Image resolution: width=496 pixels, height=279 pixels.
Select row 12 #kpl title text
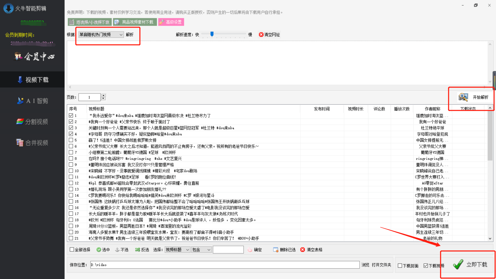144,183
